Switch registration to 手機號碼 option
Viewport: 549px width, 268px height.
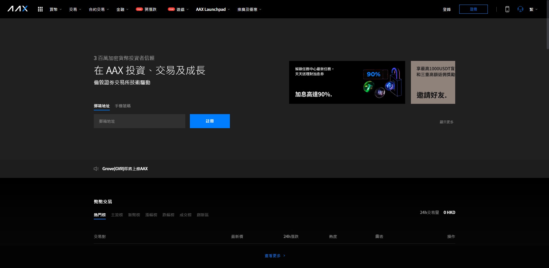(x=122, y=106)
